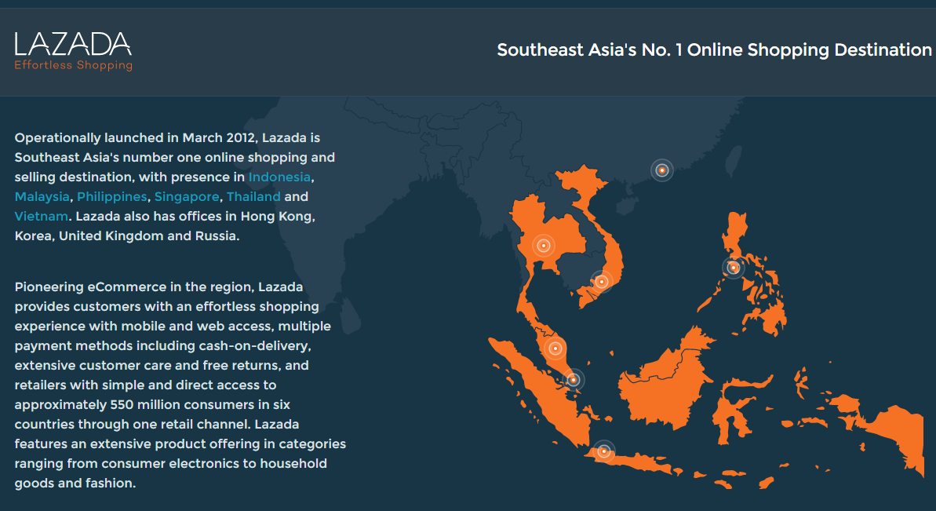Select the Vietnam map marker
Viewport: 936px width, 511px height.
tap(602, 282)
